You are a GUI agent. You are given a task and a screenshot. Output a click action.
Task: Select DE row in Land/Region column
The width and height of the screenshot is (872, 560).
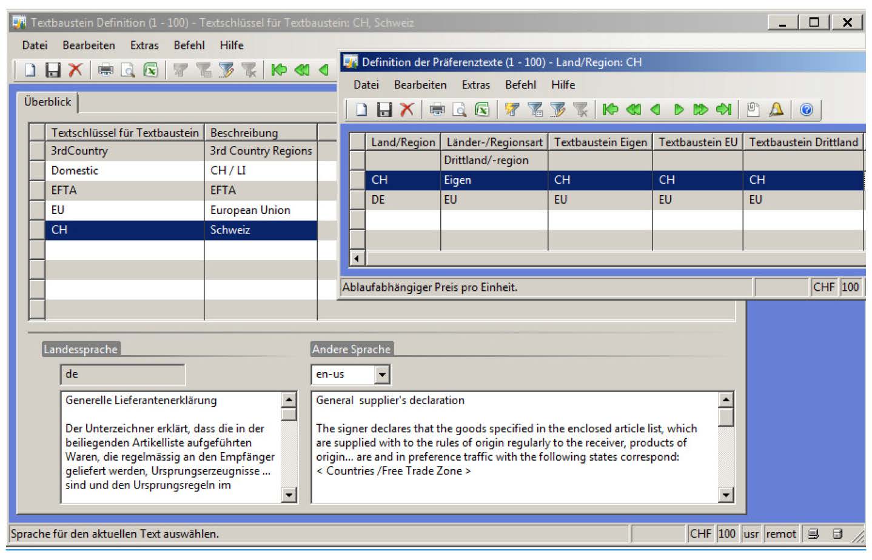coord(403,200)
